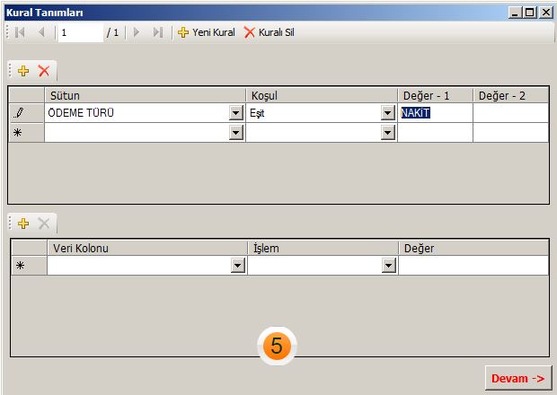Close the Kural Tanımları window
This screenshot has height=395, width=557.
pos(545,13)
